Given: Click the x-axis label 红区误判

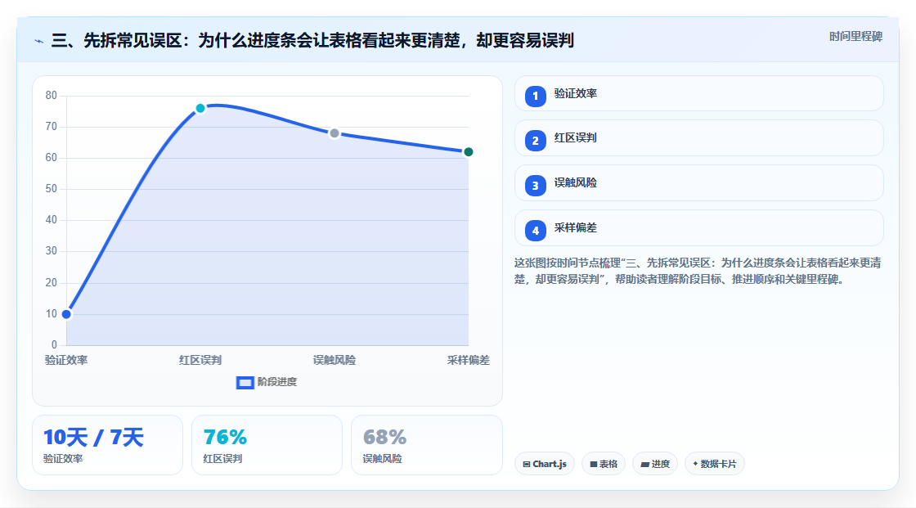Looking at the screenshot, I should coord(200,360).
